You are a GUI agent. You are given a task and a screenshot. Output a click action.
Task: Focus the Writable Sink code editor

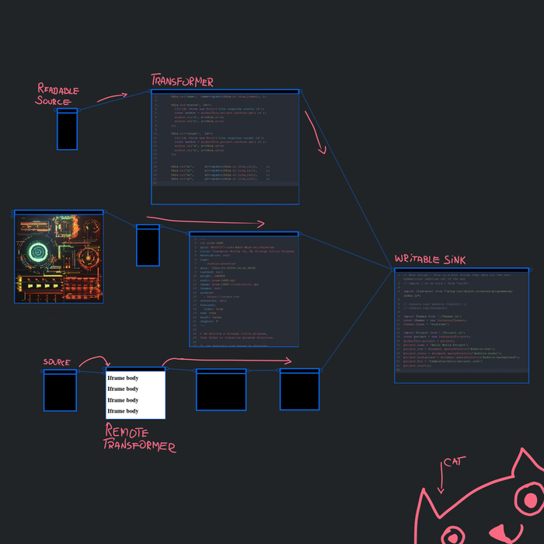point(461,326)
